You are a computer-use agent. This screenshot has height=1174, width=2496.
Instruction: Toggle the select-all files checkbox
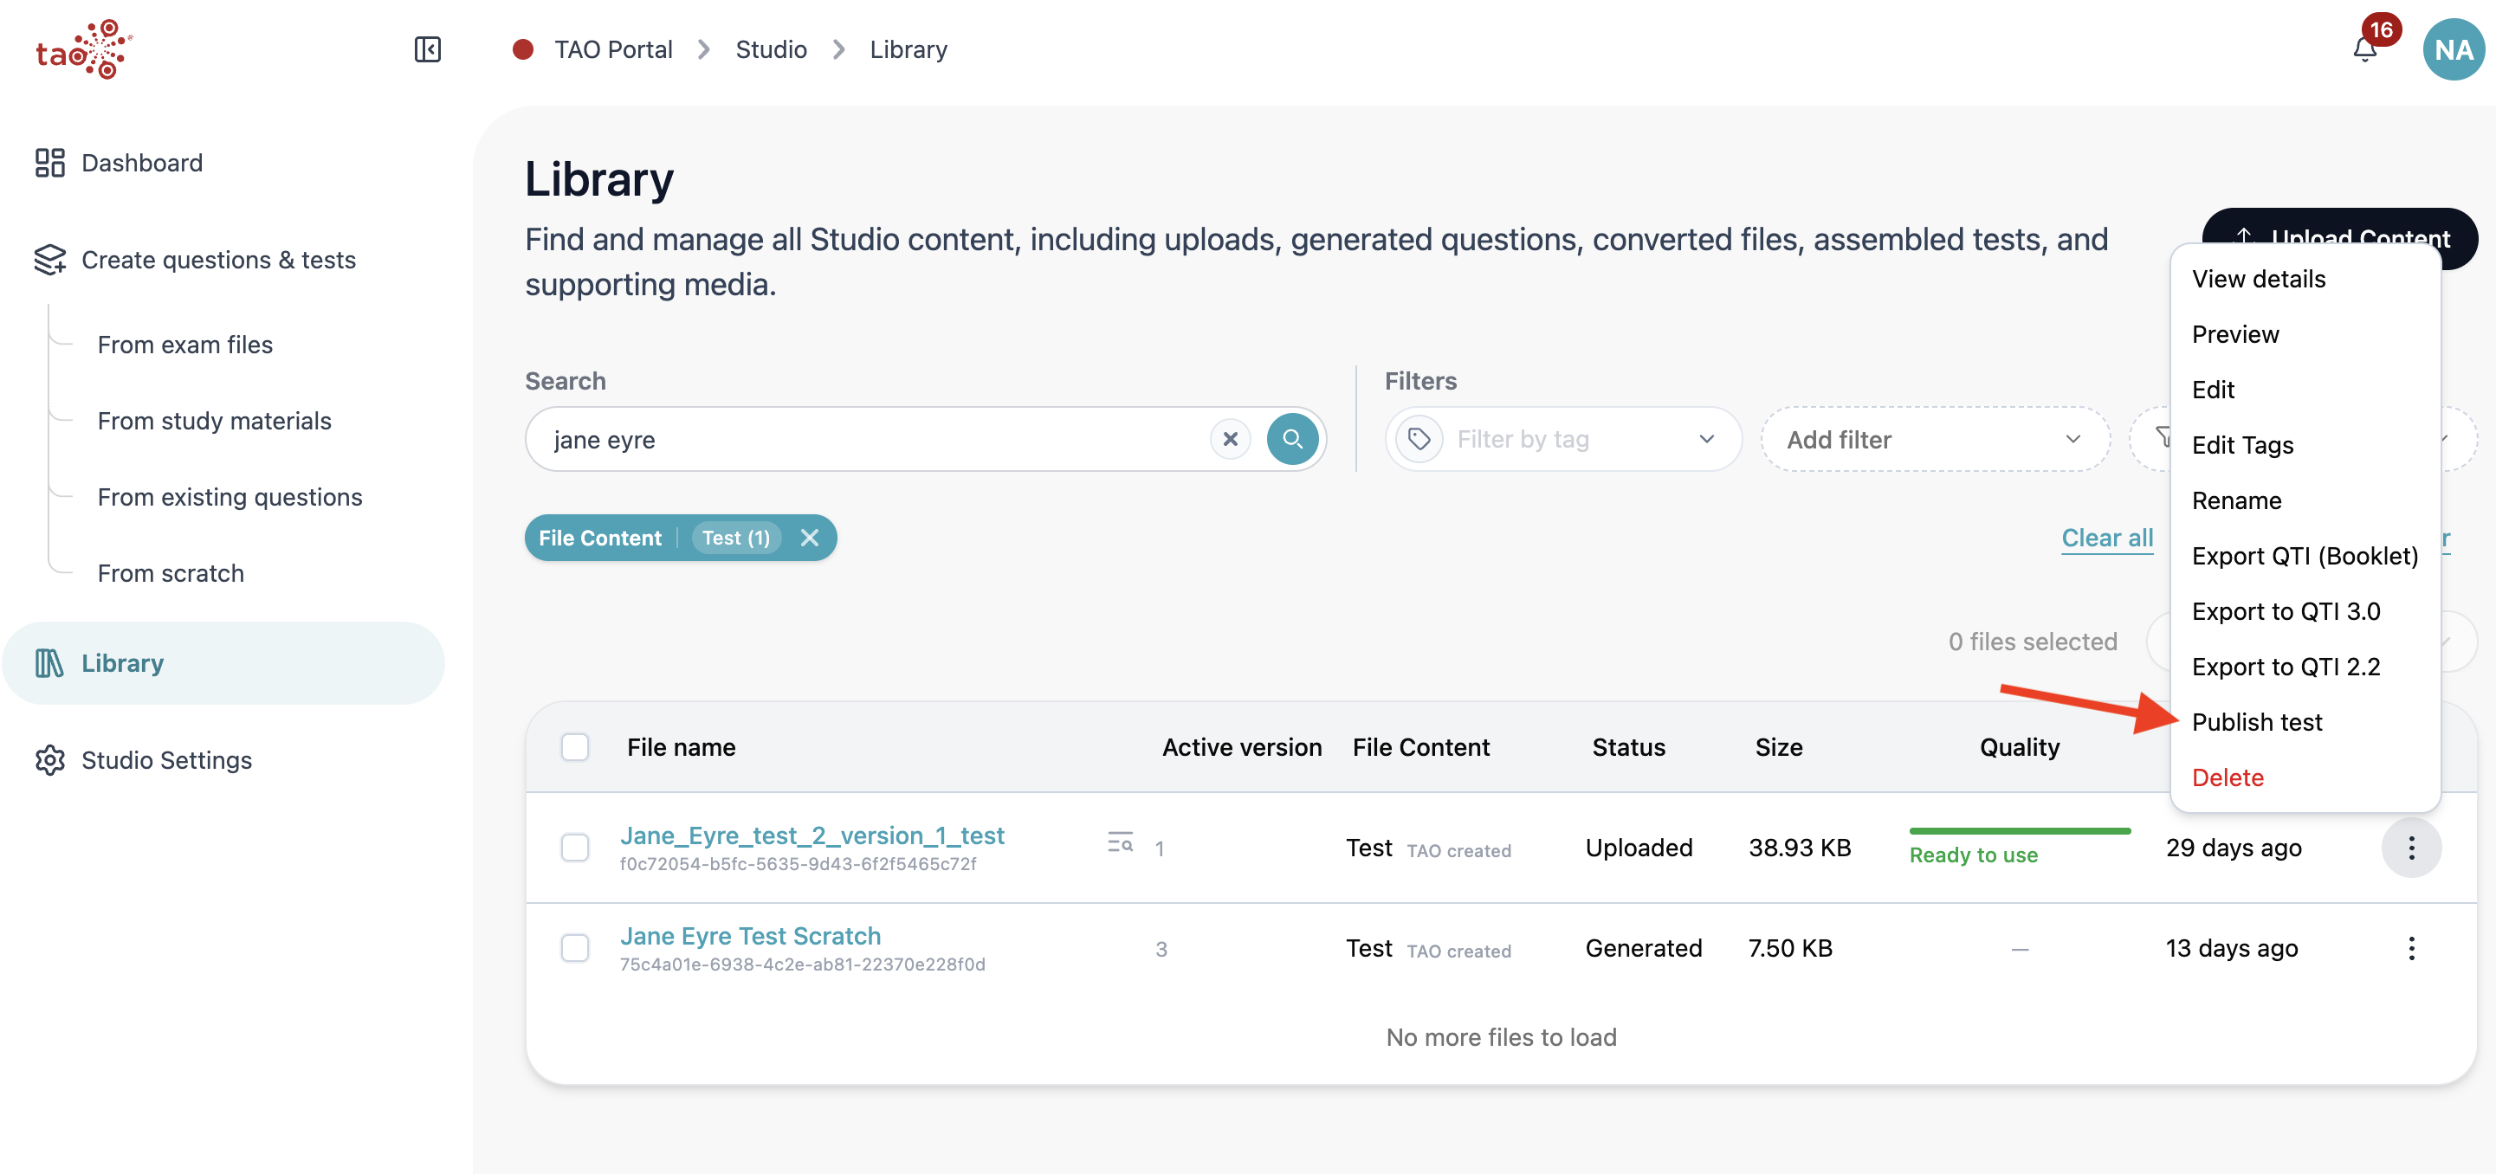[x=574, y=747]
